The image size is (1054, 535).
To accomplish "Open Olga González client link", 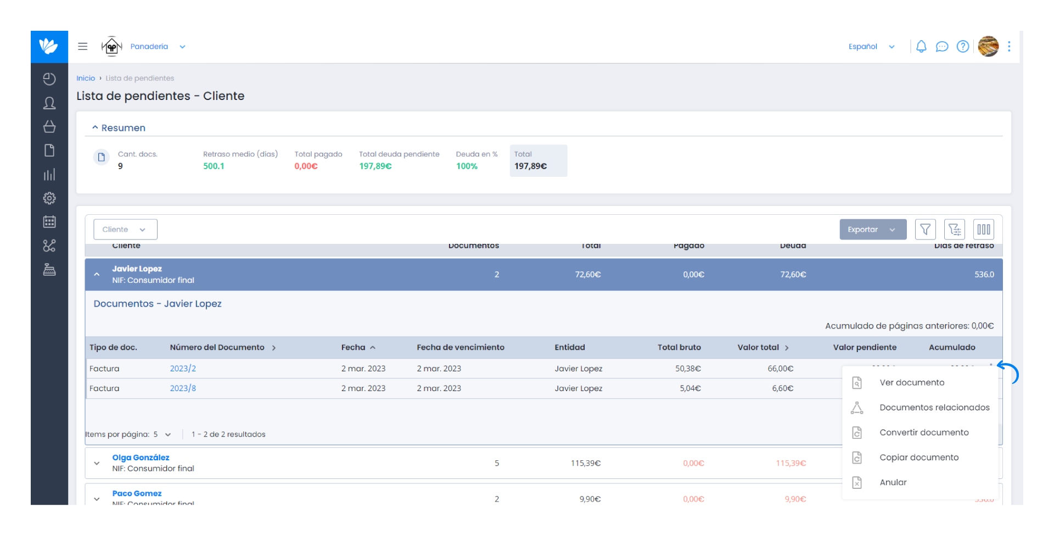I will point(141,458).
